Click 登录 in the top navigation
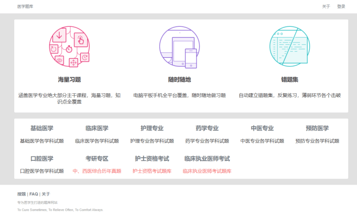The height and width of the screenshot is (218, 357). [341, 7]
